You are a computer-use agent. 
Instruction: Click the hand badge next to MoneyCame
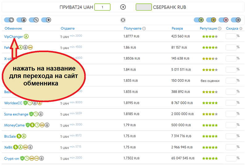47,125
